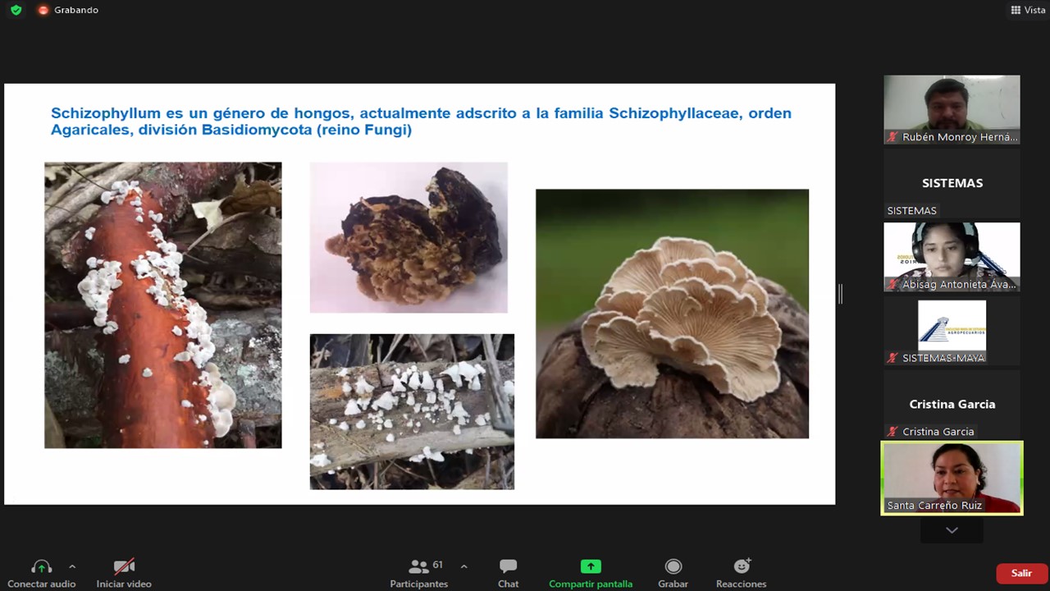Select Santa Carreño Ruiz video thumbnail

tap(952, 478)
